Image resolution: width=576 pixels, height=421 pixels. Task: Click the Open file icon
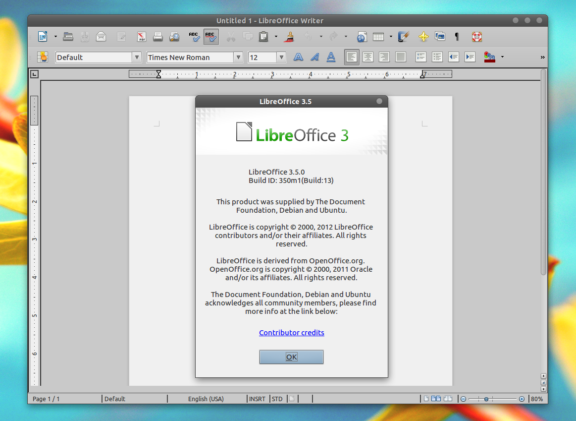[x=68, y=36]
